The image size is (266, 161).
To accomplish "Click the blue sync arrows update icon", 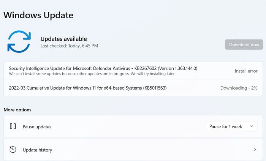I will pos(19,41).
